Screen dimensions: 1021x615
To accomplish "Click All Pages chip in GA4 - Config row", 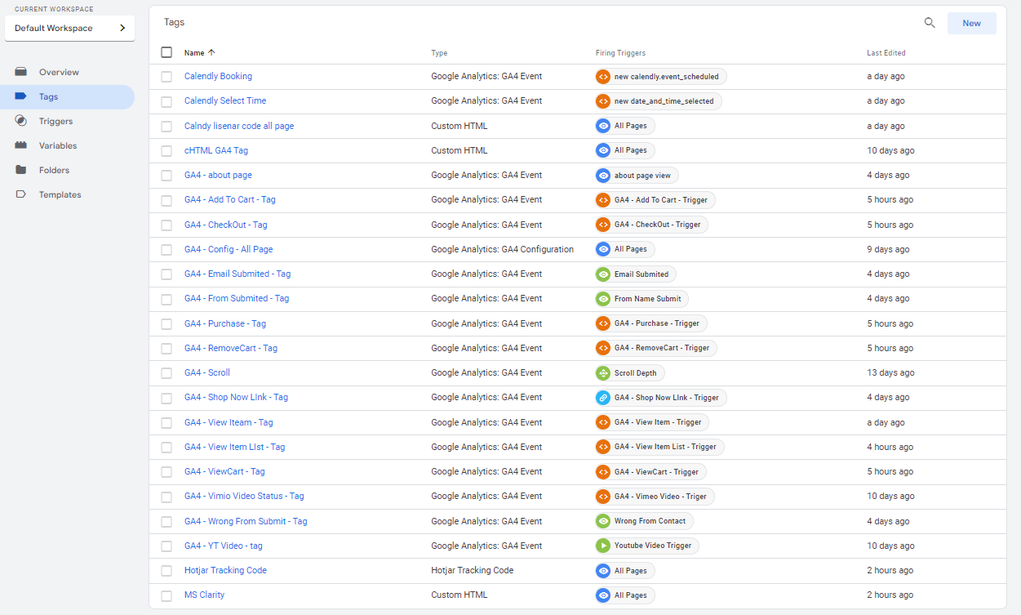I will pos(625,249).
